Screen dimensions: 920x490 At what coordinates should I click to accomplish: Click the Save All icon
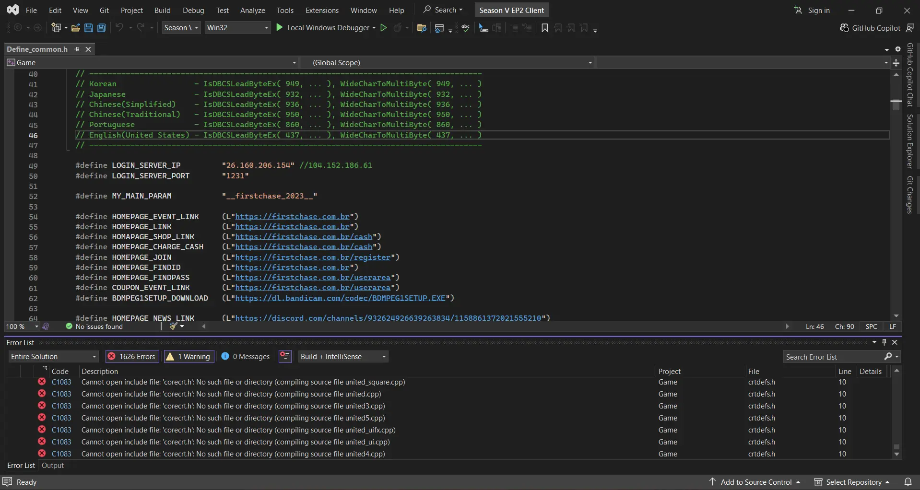101,28
